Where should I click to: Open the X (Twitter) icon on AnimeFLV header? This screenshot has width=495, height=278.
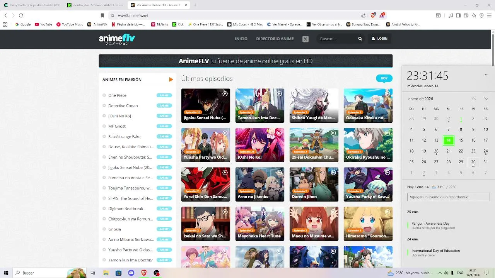[306, 39]
